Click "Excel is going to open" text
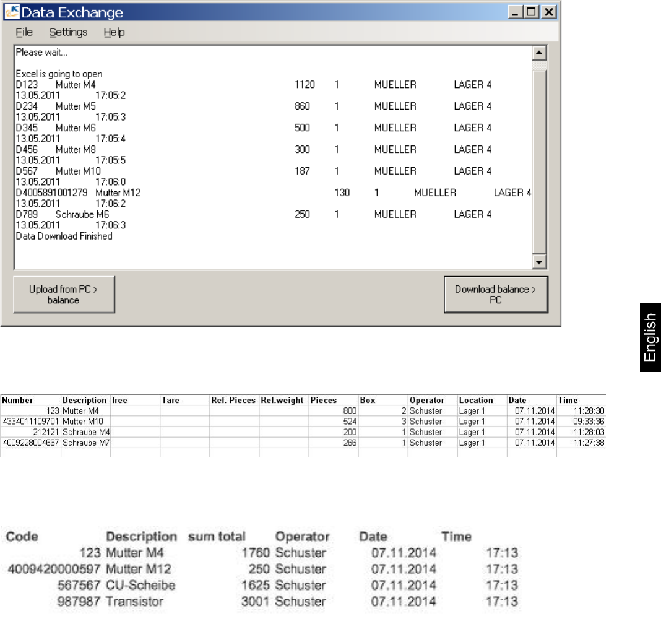The height and width of the screenshot is (624, 661). click(x=59, y=74)
